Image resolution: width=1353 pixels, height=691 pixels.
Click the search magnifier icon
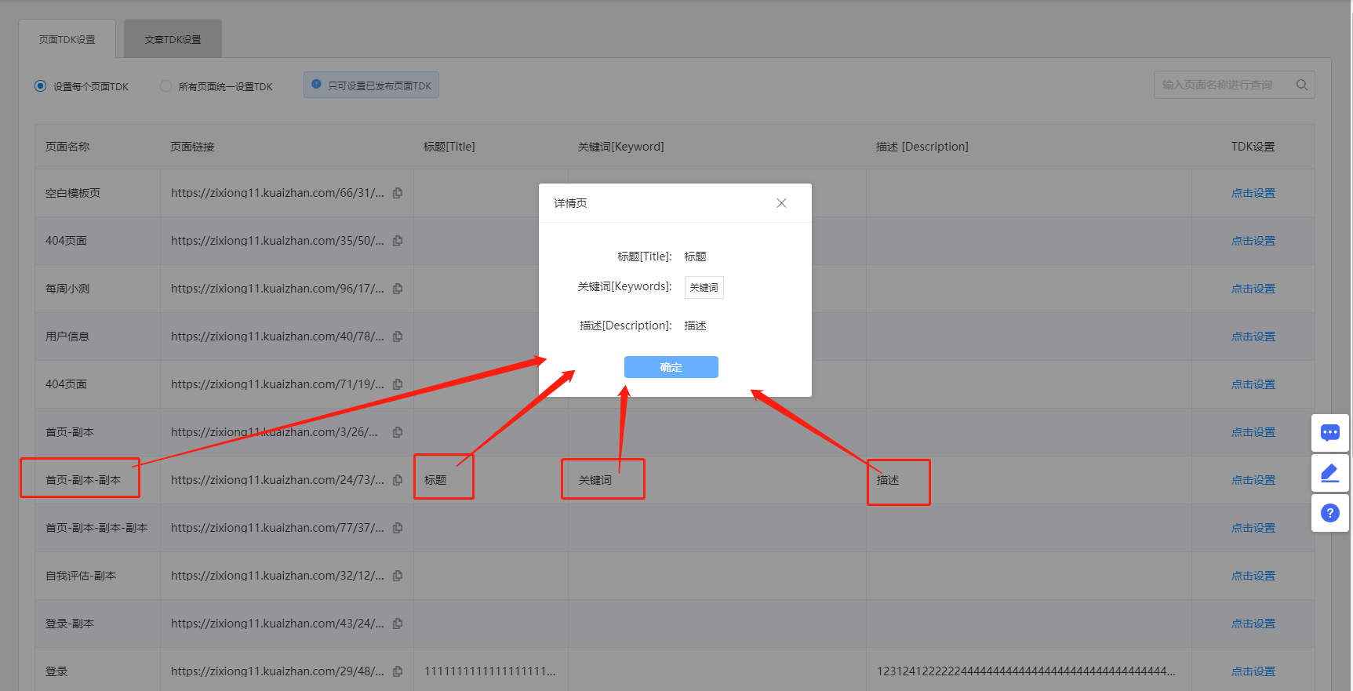point(1301,85)
